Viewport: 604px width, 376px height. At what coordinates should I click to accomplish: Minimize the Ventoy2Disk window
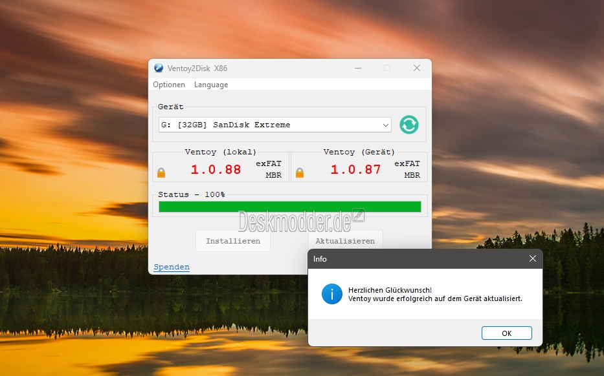click(358, 68)
